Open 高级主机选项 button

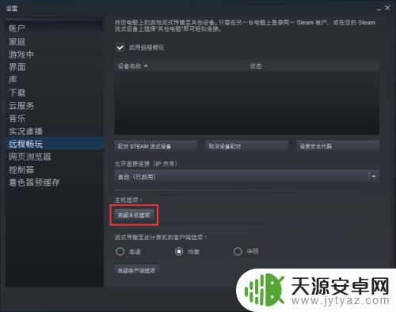click(134, 215)
